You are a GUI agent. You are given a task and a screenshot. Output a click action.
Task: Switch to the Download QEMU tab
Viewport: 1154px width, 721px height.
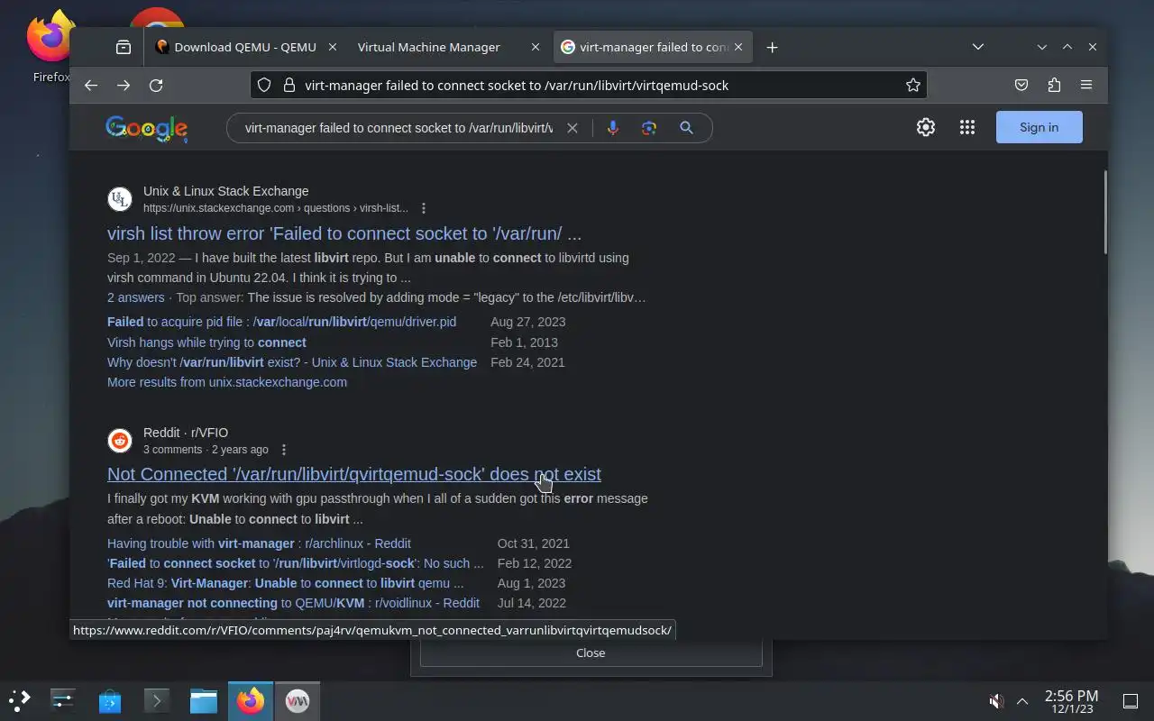point(244,47)
